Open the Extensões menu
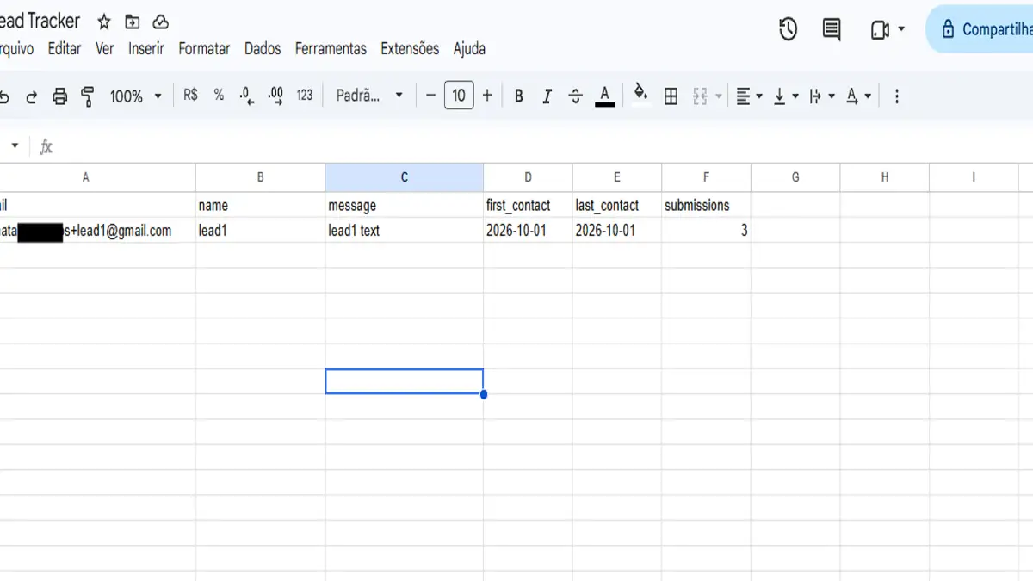This screenshot has width=1033, height=581. [410, 49]
